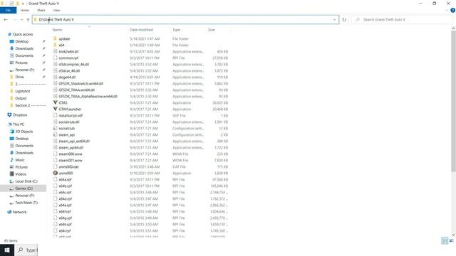Open Dropbox in navigation pane
Viewport: 456px width, 256px height.
point(20,115)
